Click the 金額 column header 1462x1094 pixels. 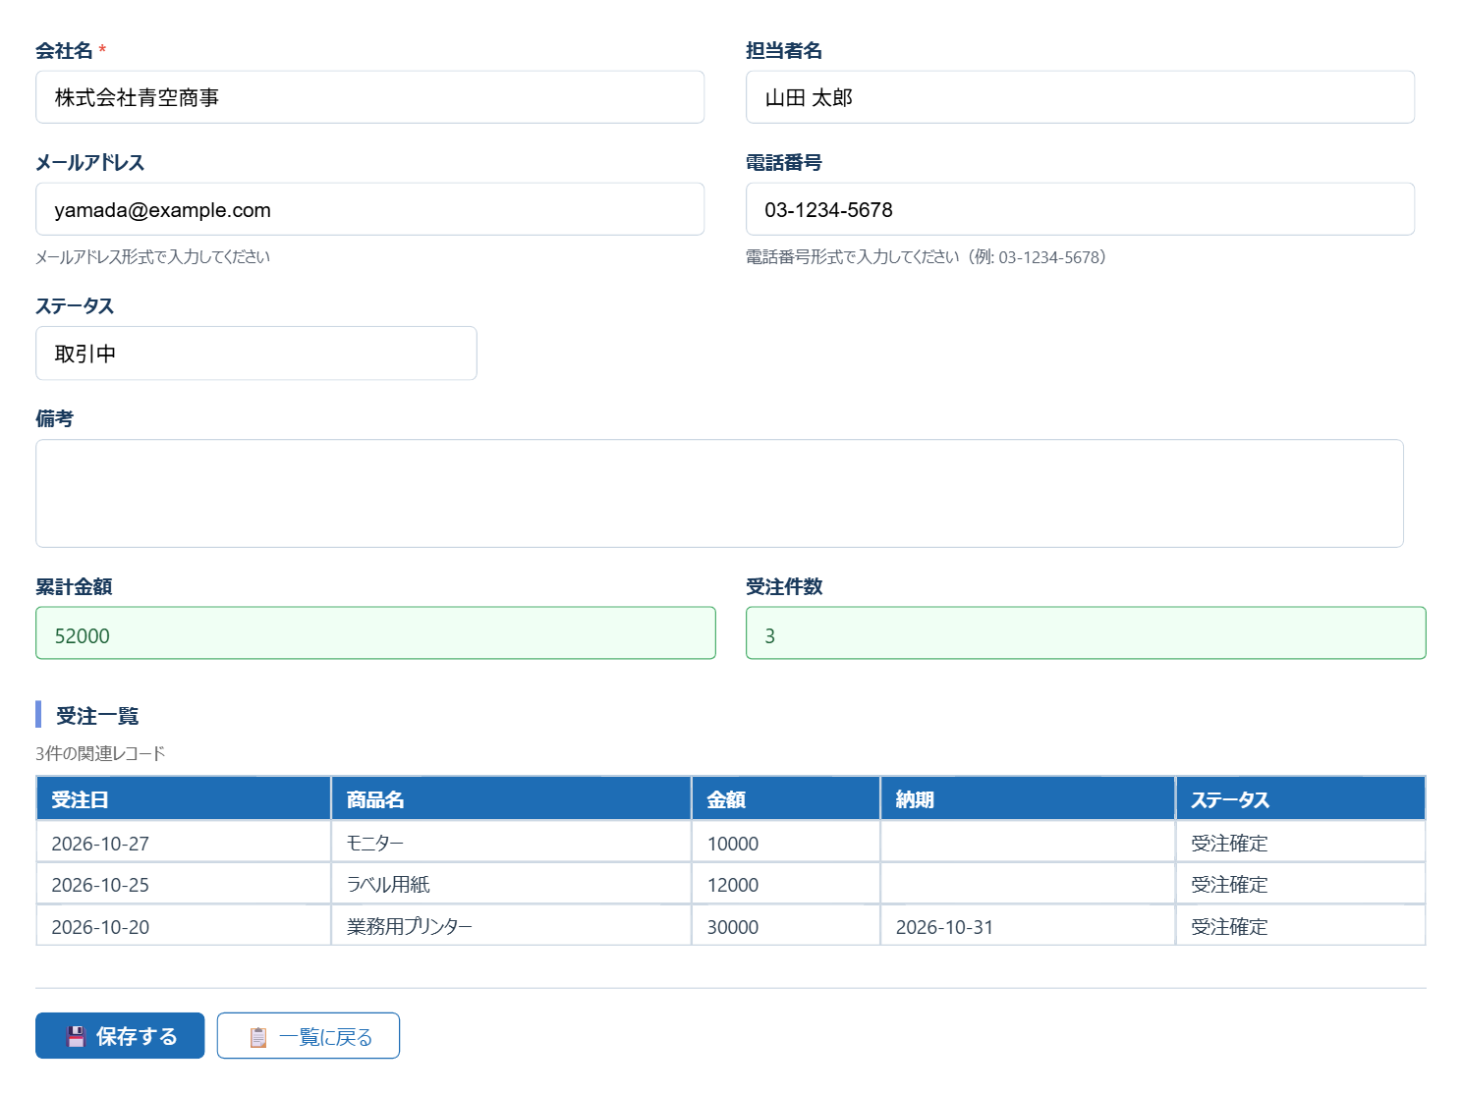pos(786,798)
